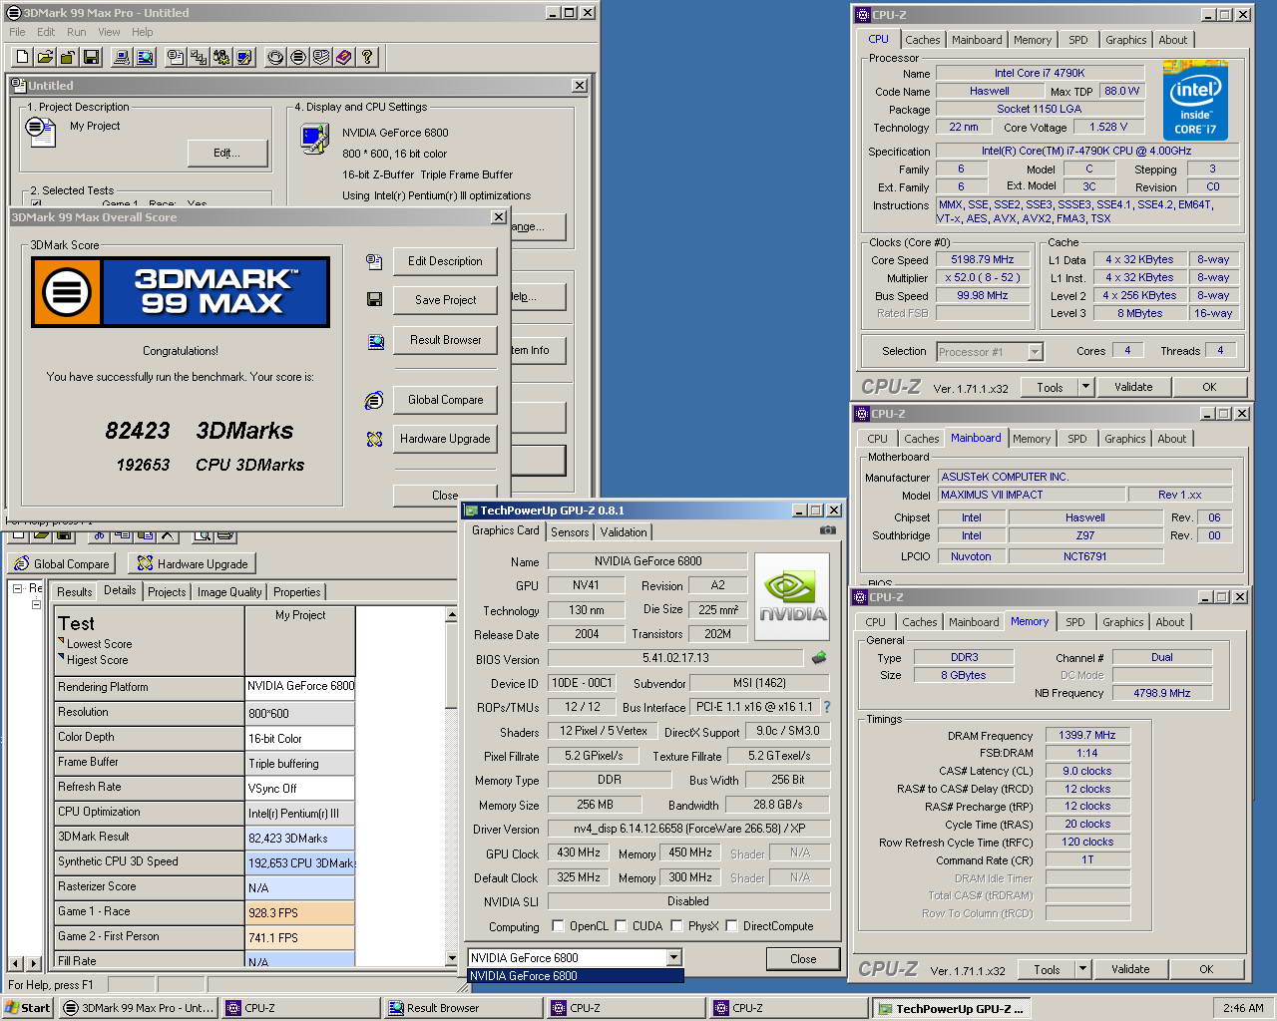The height and width of the screenshot is (1021, 1277).
Task: Open the NVIDIA GeForce 6800 GPU dropdown
Action: (x=673, y=958)
